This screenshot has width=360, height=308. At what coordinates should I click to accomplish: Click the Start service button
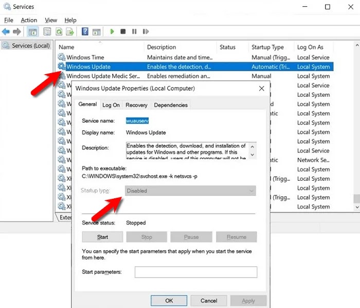pyautogui.click(x=102, y=237)
